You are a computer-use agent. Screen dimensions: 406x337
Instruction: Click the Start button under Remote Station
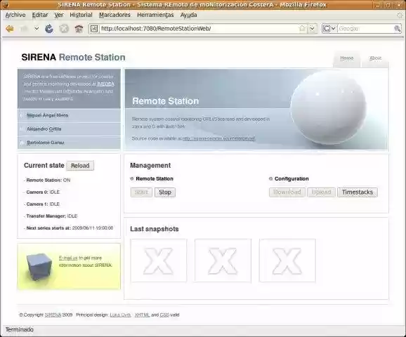coord(141,192)
